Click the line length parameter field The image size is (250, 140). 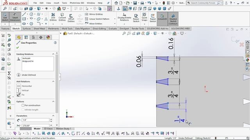[36, 120]
